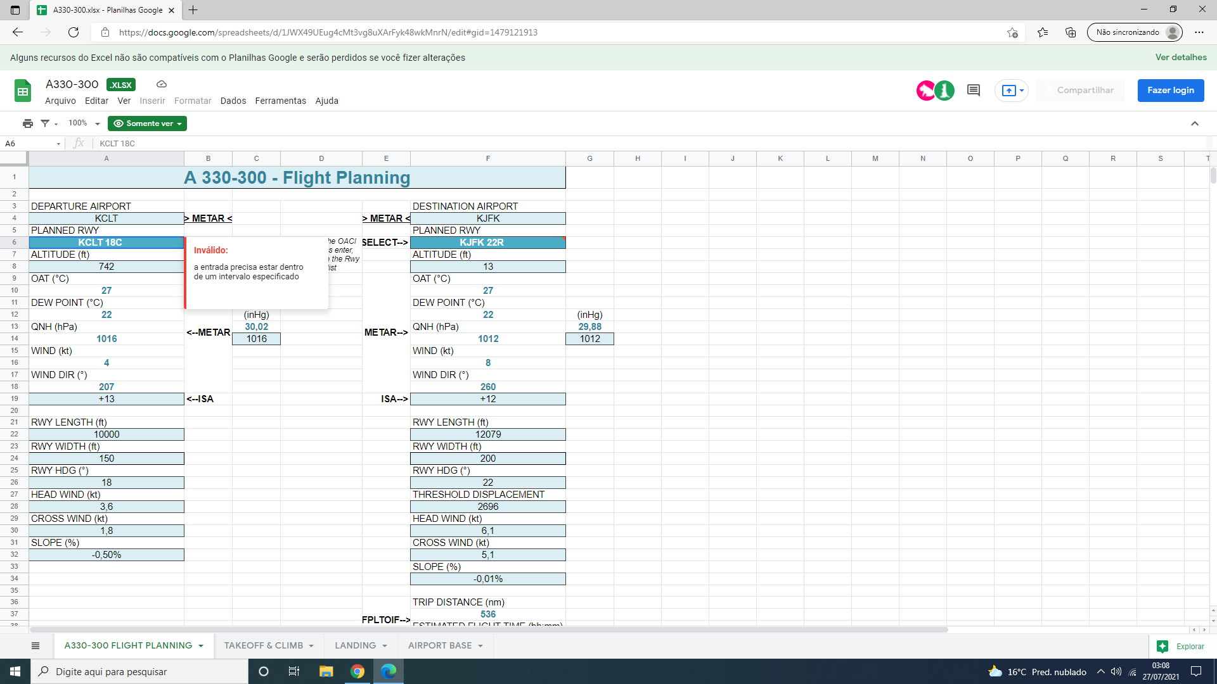Click the Fazer login button
This screenshot has width=1217, height=684.
(x=1170, y=91)
